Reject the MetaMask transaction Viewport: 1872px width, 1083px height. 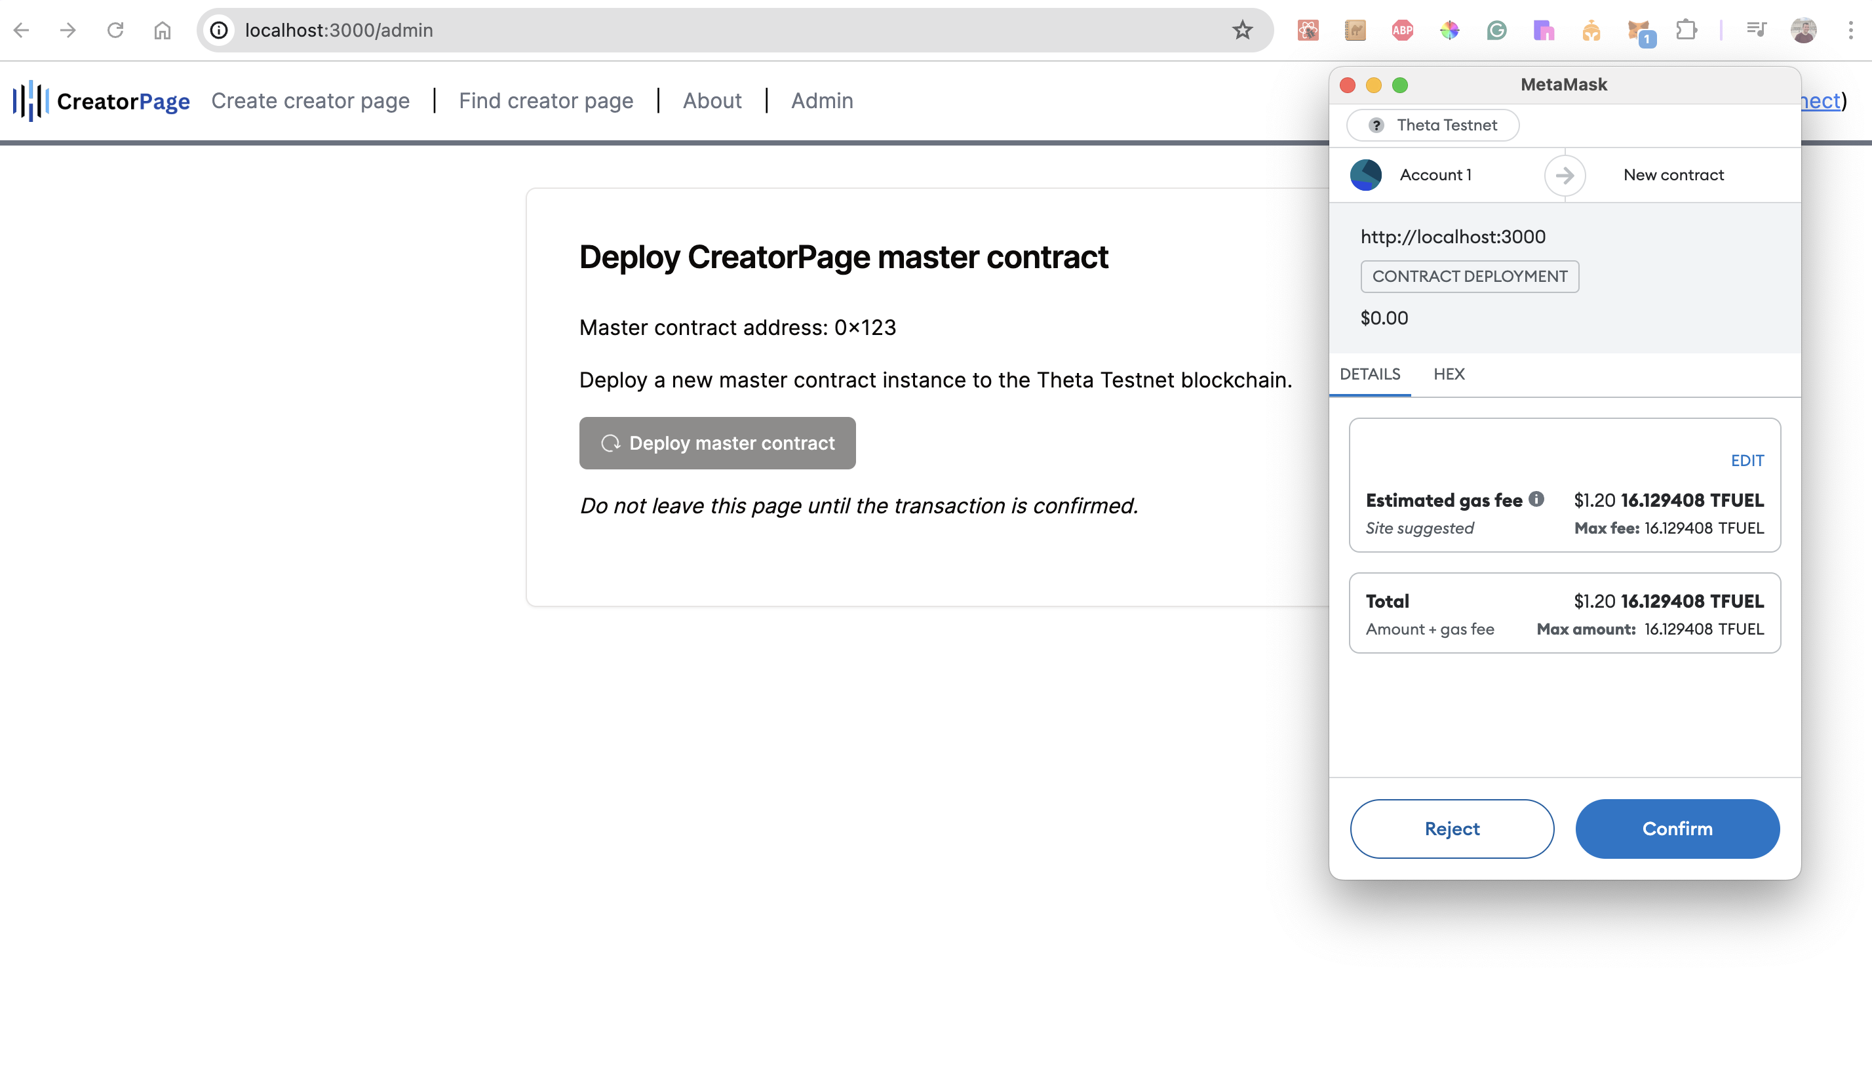pyautogui.click(x=1452, y=829)
